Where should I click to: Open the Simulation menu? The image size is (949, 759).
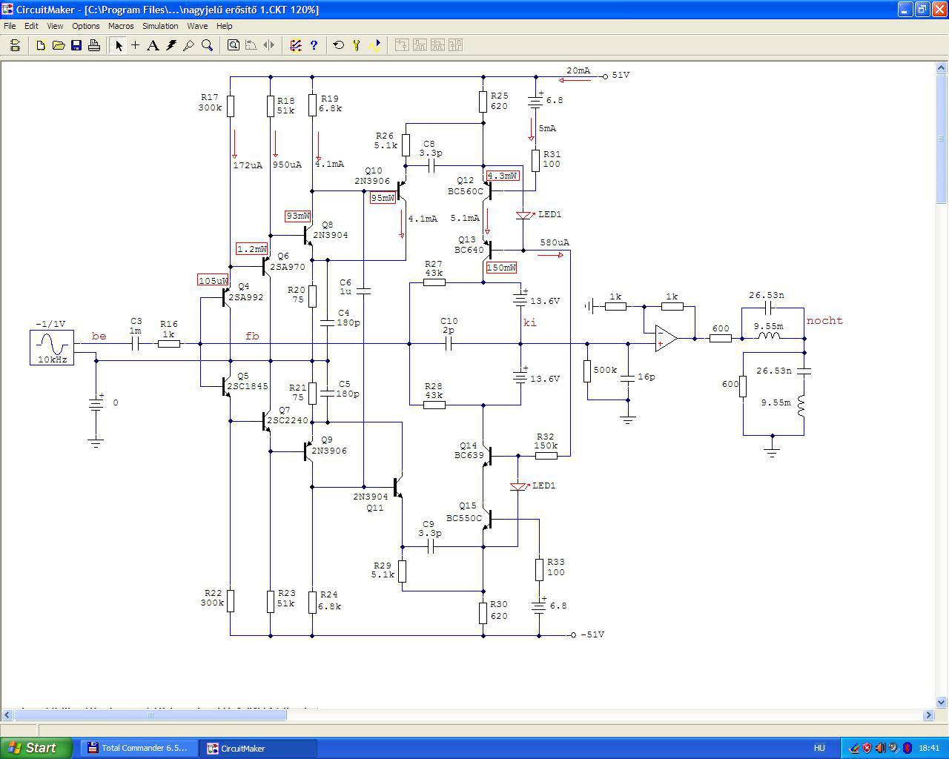160,26
